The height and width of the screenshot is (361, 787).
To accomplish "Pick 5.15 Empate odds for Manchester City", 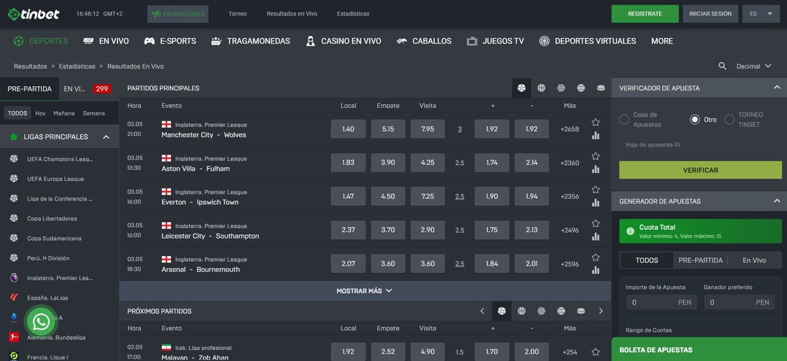I will click(x=388, y=129).
